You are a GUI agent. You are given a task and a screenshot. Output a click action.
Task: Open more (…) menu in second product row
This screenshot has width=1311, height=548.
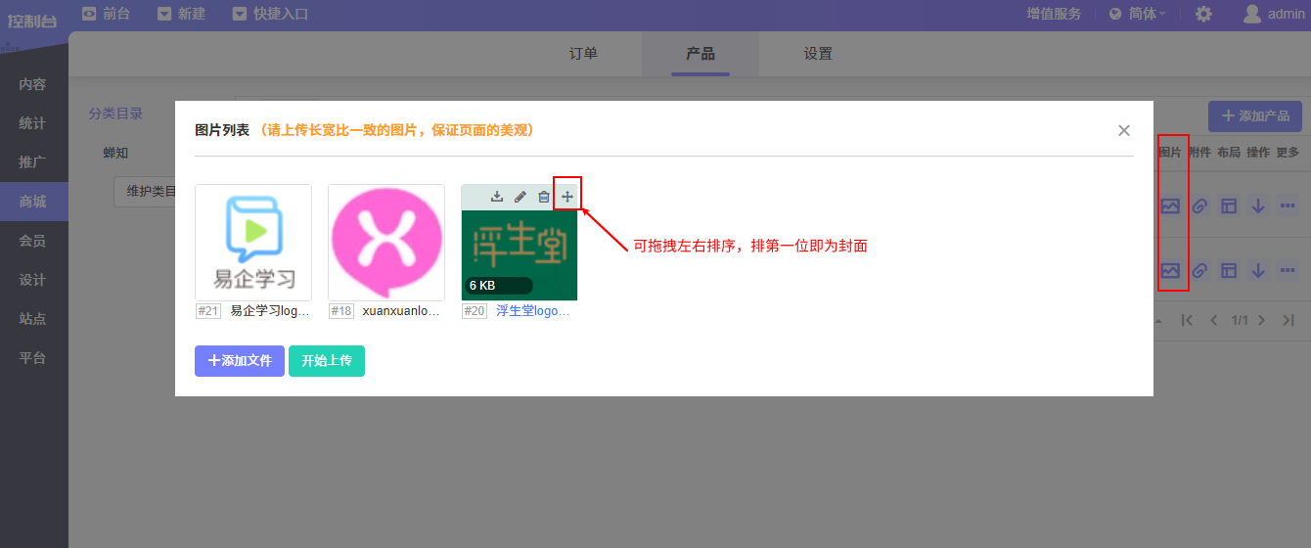[1288, 270]
